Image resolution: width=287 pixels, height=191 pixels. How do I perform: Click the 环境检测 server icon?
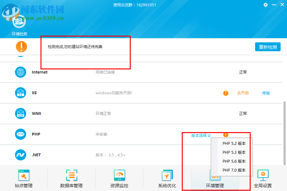point(19,22)
